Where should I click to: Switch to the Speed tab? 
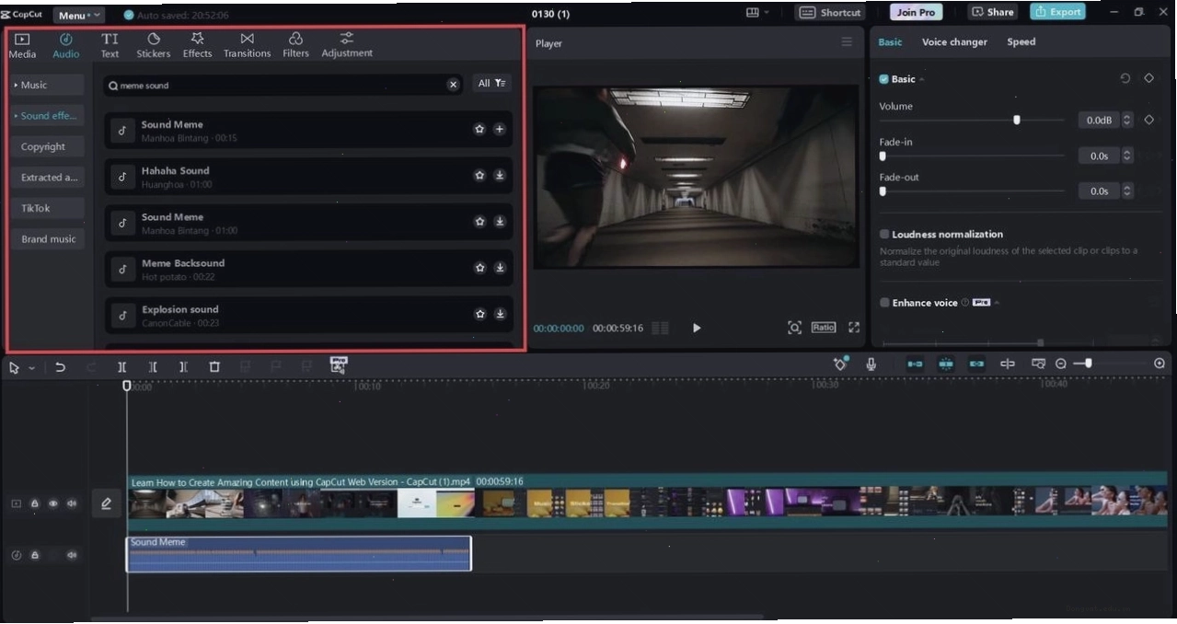1021,42
